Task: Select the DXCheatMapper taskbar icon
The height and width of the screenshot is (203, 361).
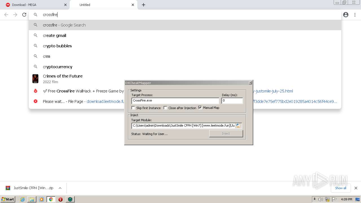Action: pos(70,199)
